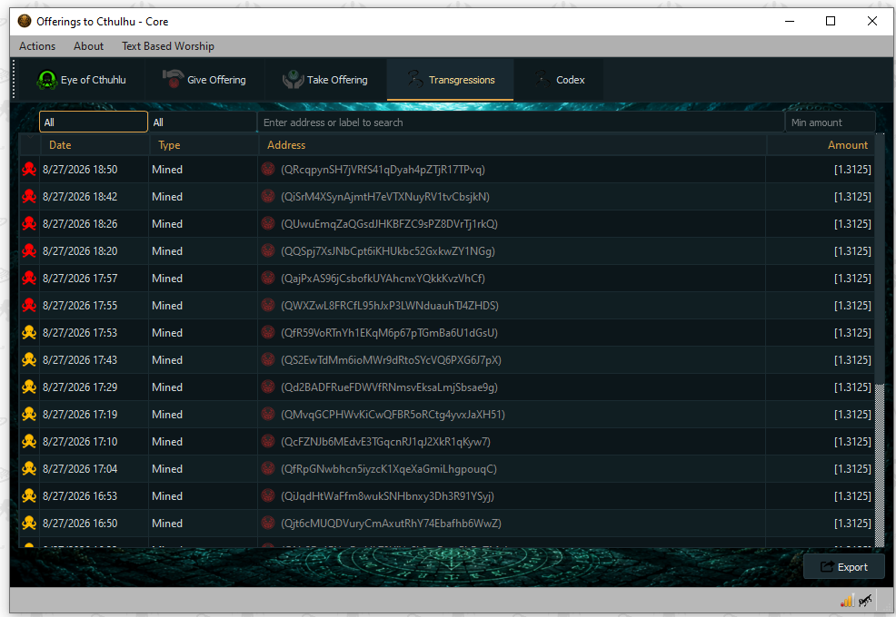Click the address icon beside QWXZwL8FRCfL95hJxP3LWNduauhTJ4ZHDS
896x617 pixels.
(x=268, y=305)
